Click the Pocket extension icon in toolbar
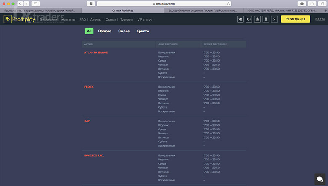 tap(91, 4)
